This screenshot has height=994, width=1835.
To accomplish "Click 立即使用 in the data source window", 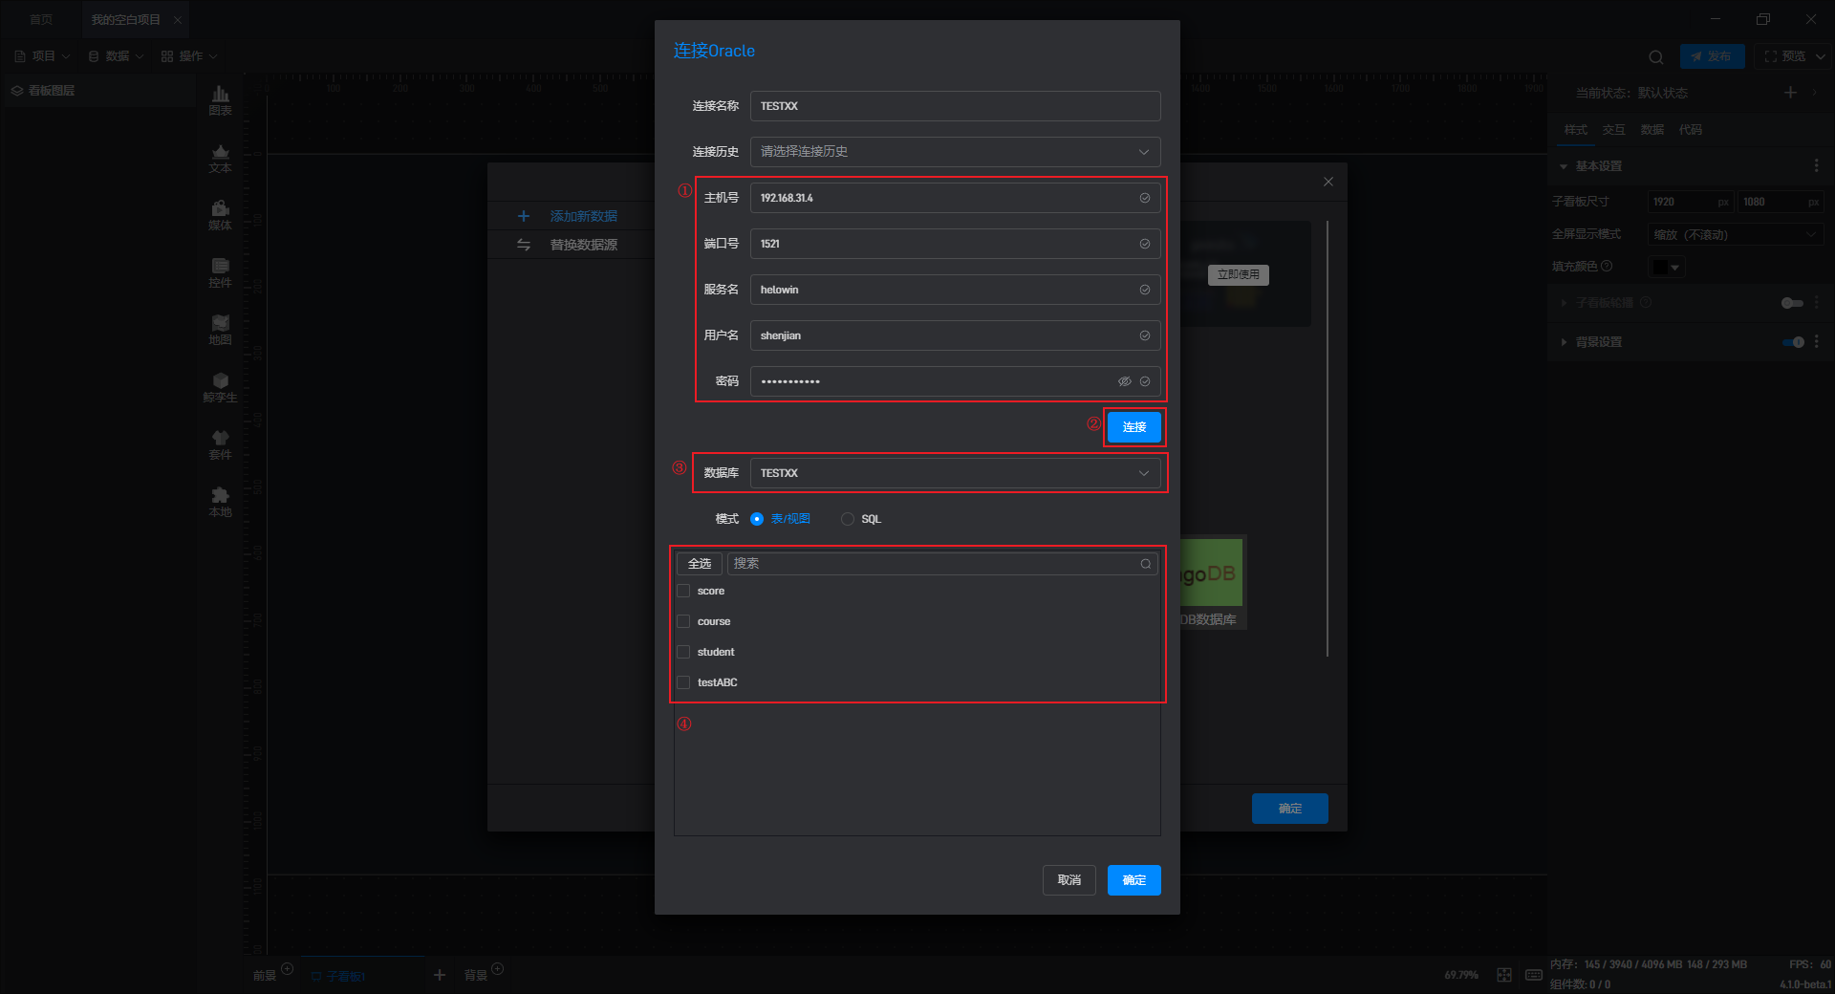I will tap(1239, 274).
